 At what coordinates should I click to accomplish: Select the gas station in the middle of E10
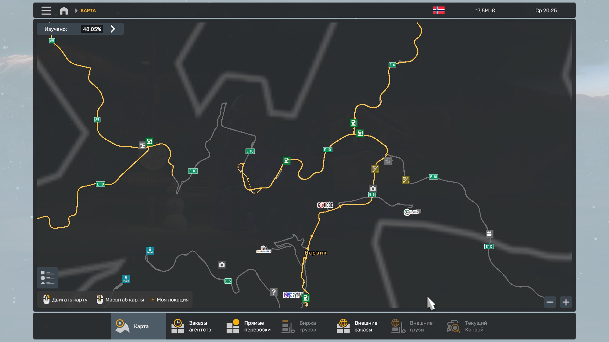tap(287, 161)
